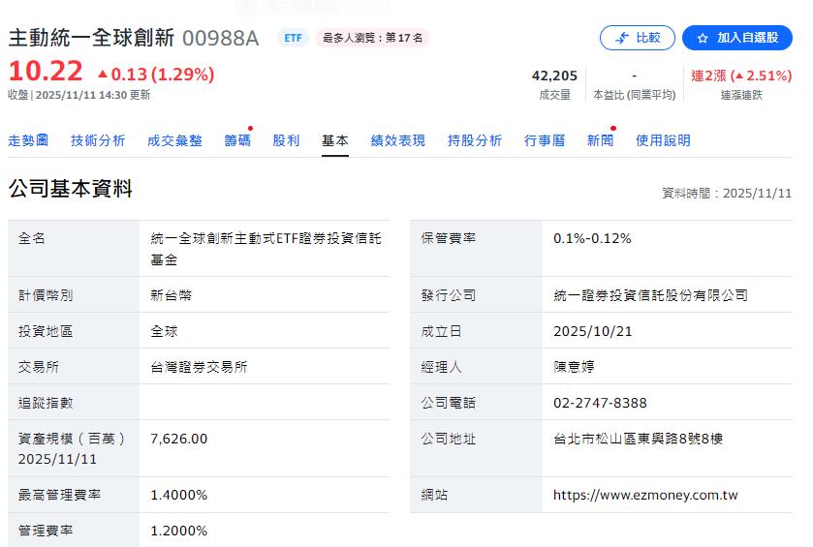This screenshot has height=547, width=813.
Task: Click the 資產規模(百萬) row label
Action: [x=72, y=448]
